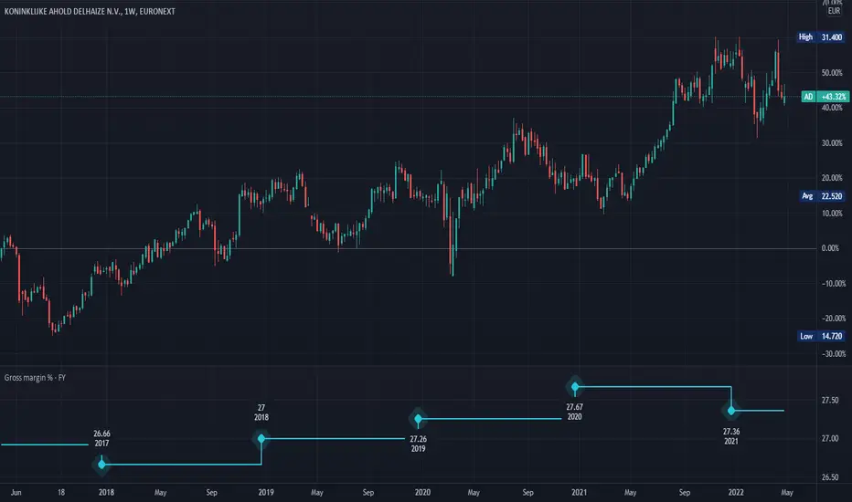This screenshot has width=852, height=502.
Task: Click the 26.50 margin axis label
Action: 830,477
